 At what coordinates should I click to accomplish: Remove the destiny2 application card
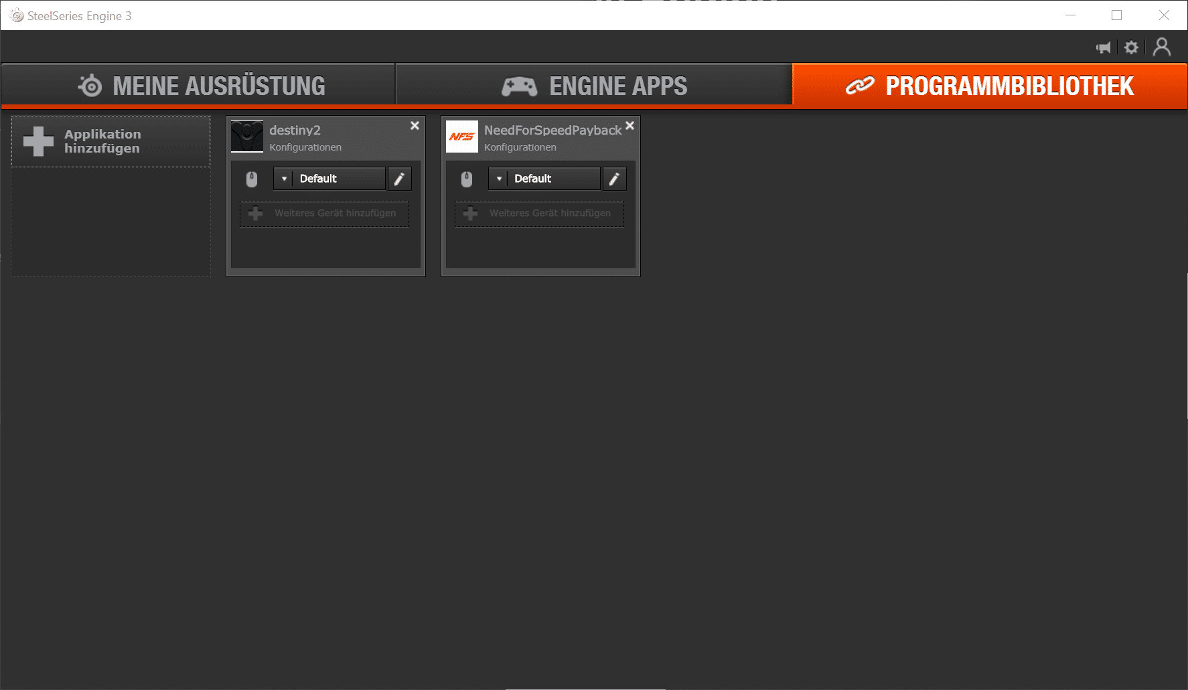[x=415, y=126]
